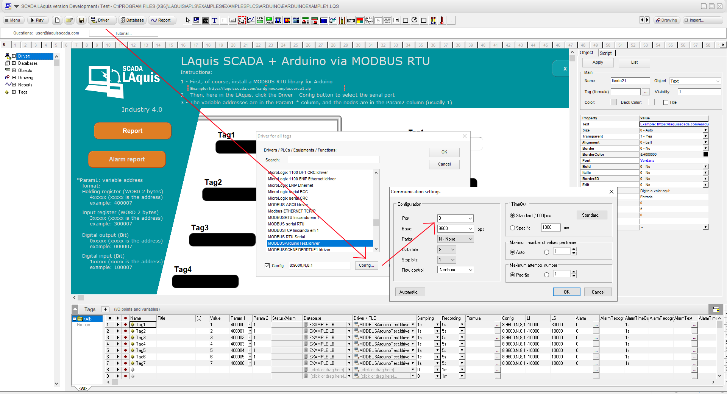Click Apply in the Object panel

click(598, 63)
